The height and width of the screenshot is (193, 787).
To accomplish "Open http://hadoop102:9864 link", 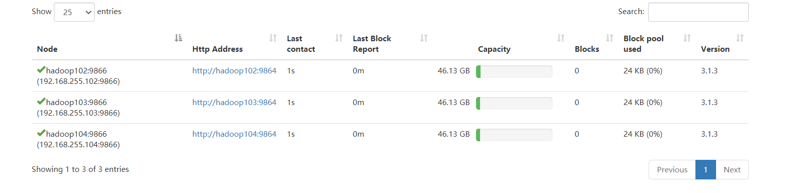I will click(x=234, y=71).
